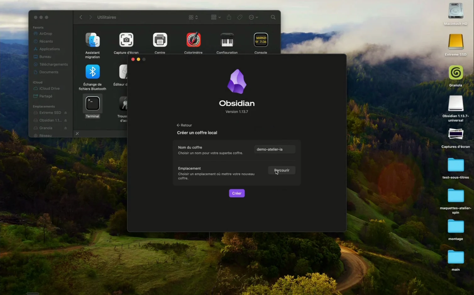The height and width of the screenshot is (295, 474).
Task: Select the Granola desktop icon
Action: point(455,73)
